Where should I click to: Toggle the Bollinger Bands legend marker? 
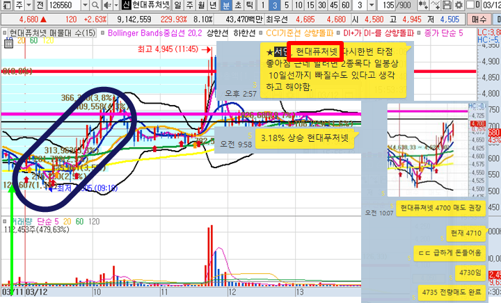(x=103, y=33)
